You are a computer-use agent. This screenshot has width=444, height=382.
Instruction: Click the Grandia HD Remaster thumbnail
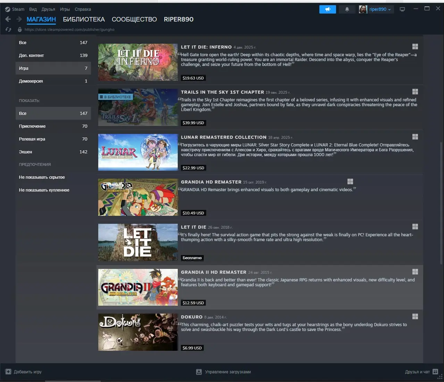138,197
